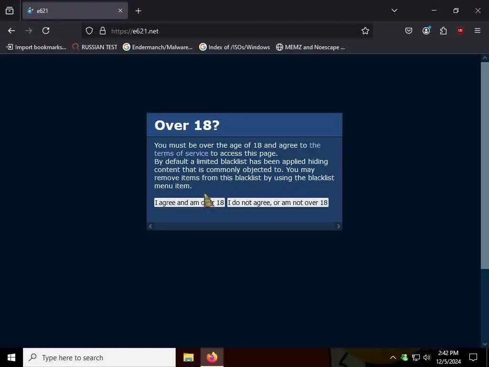
Task: Open Firefox View tab overview icon
Action: (x=10, y=11)
